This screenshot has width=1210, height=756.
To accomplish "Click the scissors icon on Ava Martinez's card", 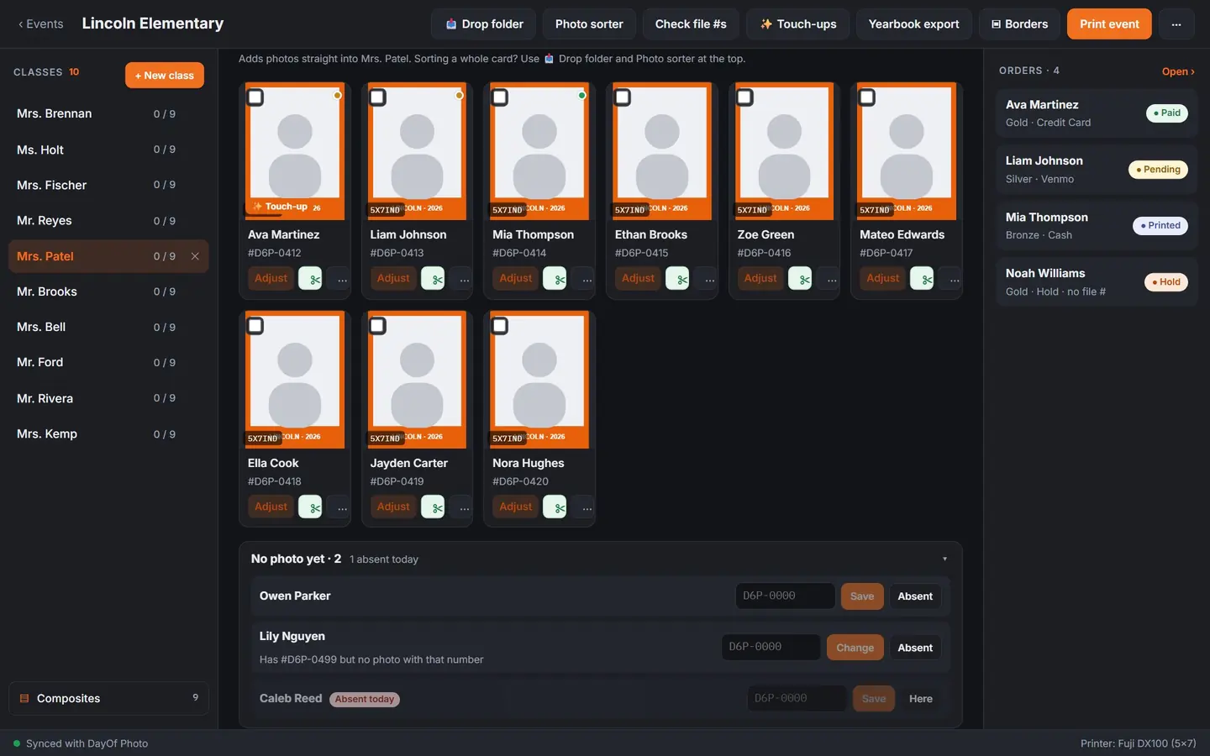I will tap(310, 279).
